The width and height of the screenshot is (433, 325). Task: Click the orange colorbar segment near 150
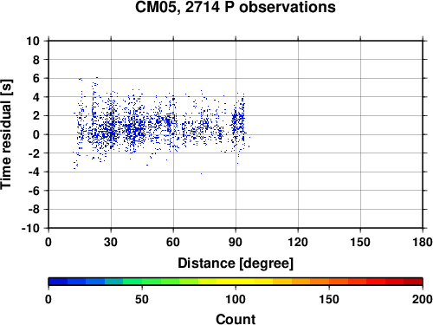coord(329,282)
